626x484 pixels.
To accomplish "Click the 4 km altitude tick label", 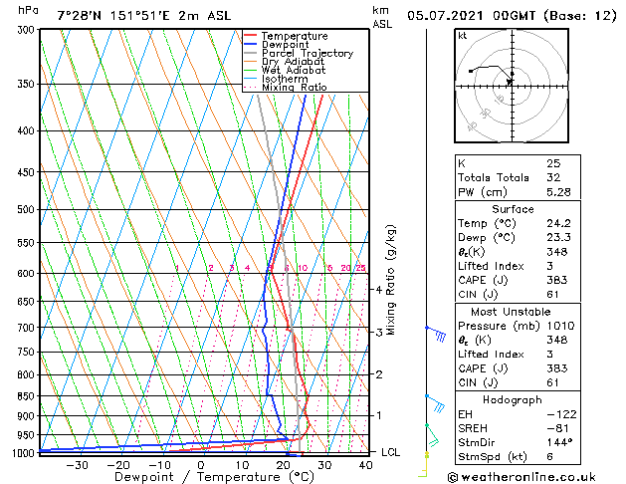I will pos(379,290).
